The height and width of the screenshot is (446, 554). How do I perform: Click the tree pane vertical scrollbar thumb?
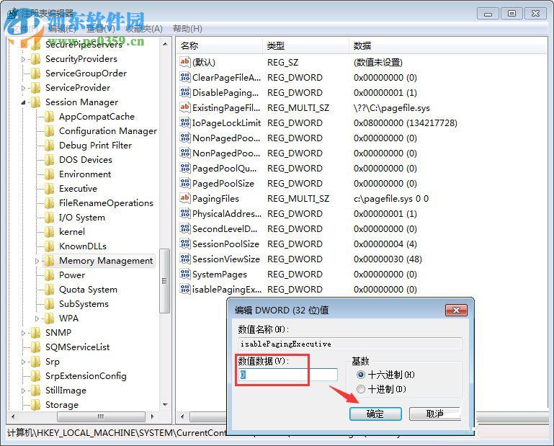coord(164,281)
